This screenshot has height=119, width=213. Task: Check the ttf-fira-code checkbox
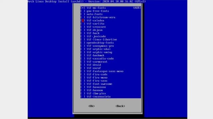[83, 74]
